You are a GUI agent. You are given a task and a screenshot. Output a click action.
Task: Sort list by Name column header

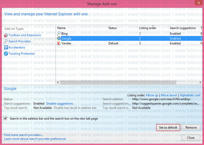[x=62, y=28]
